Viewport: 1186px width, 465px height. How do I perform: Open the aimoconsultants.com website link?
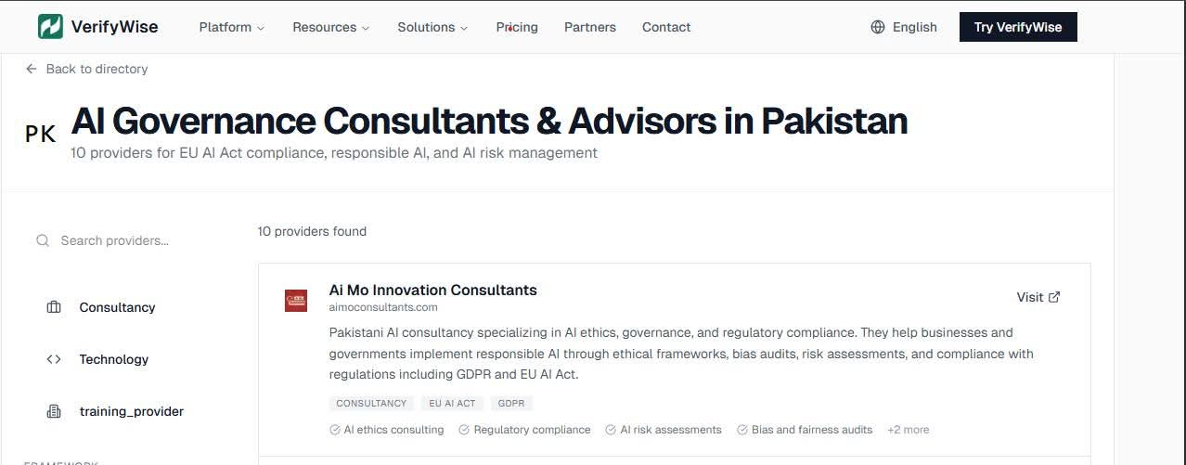383,307
